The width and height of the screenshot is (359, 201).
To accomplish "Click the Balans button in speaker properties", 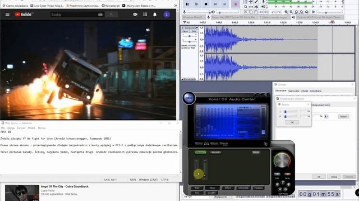I will (343, 117).
